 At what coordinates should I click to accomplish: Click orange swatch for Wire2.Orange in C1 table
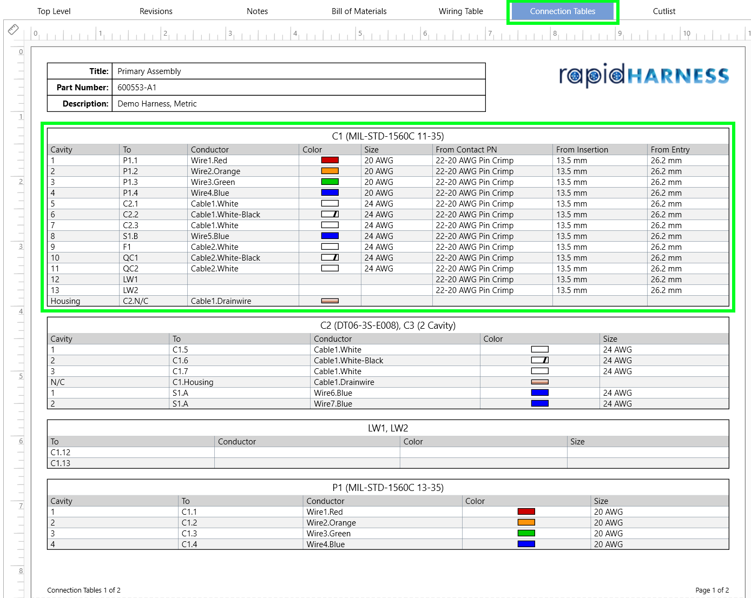coord(330,171)
